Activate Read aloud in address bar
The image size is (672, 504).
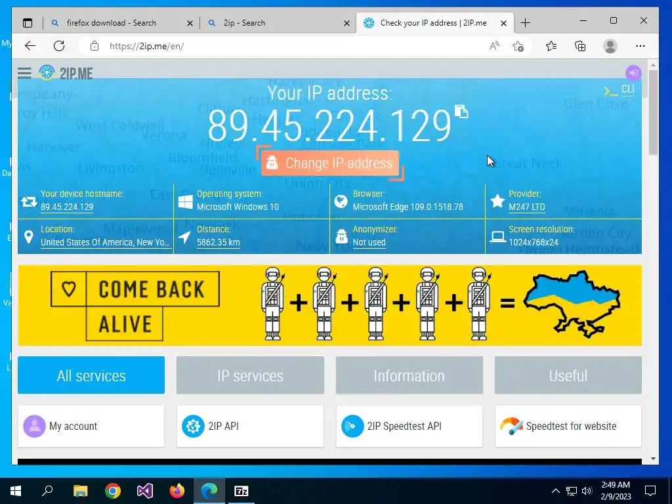(x=494, y=46)
